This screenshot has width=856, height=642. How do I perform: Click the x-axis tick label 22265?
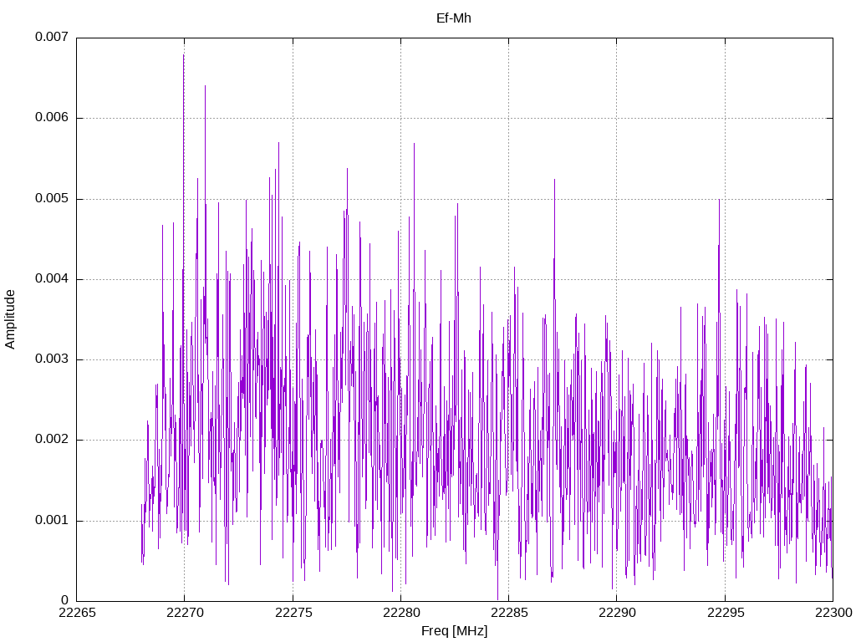coord(77,613)
